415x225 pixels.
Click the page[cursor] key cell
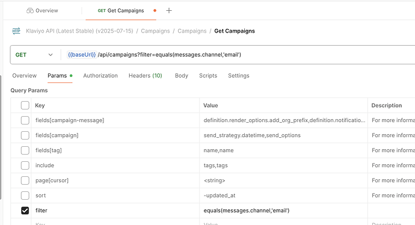(115, 180)
